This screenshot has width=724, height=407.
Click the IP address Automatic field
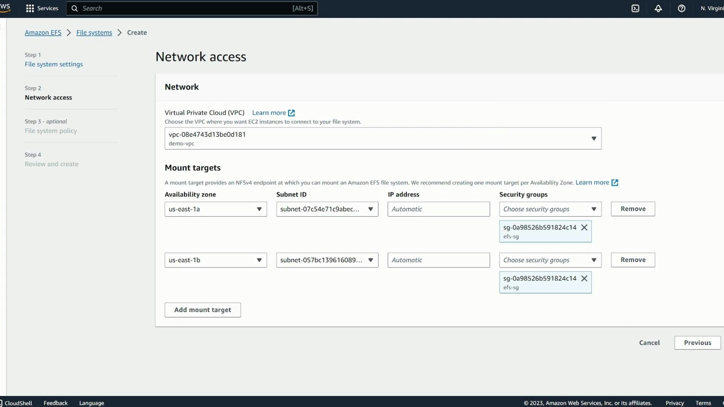[439, 209]
